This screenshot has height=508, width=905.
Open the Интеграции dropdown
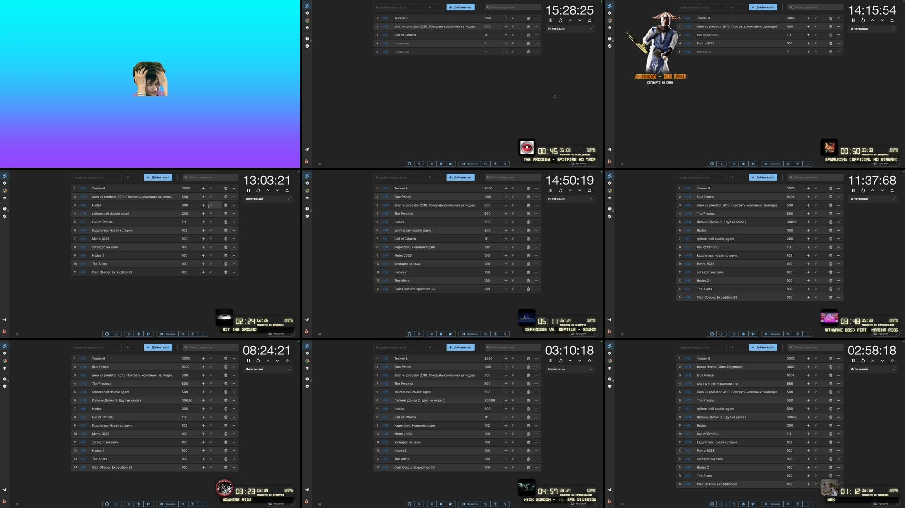click(x=267, y=198)
